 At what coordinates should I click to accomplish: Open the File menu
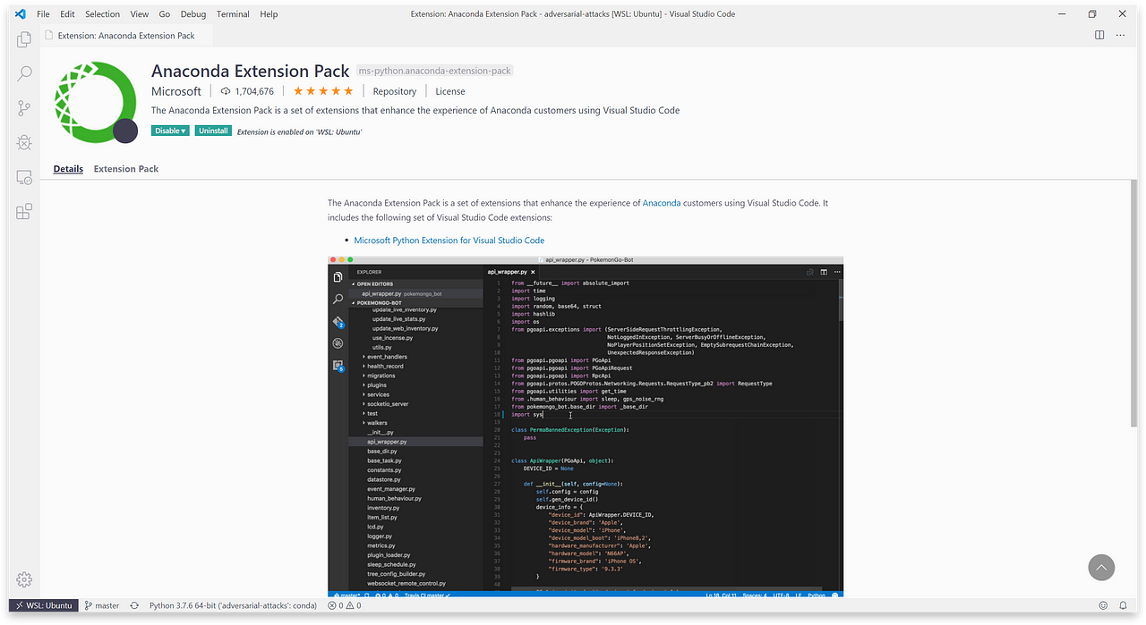(43, 14)
